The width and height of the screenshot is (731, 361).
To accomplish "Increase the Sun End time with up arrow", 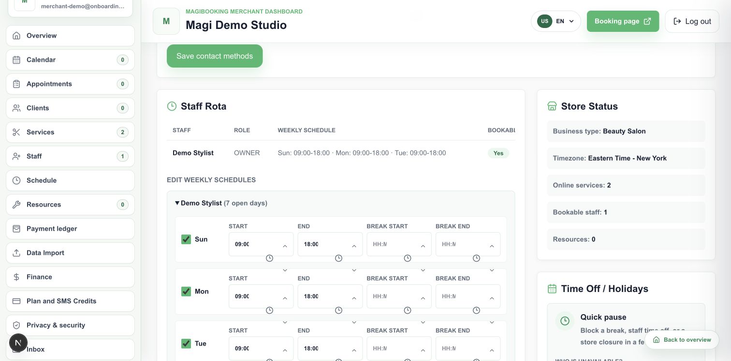I will [354, 246].
